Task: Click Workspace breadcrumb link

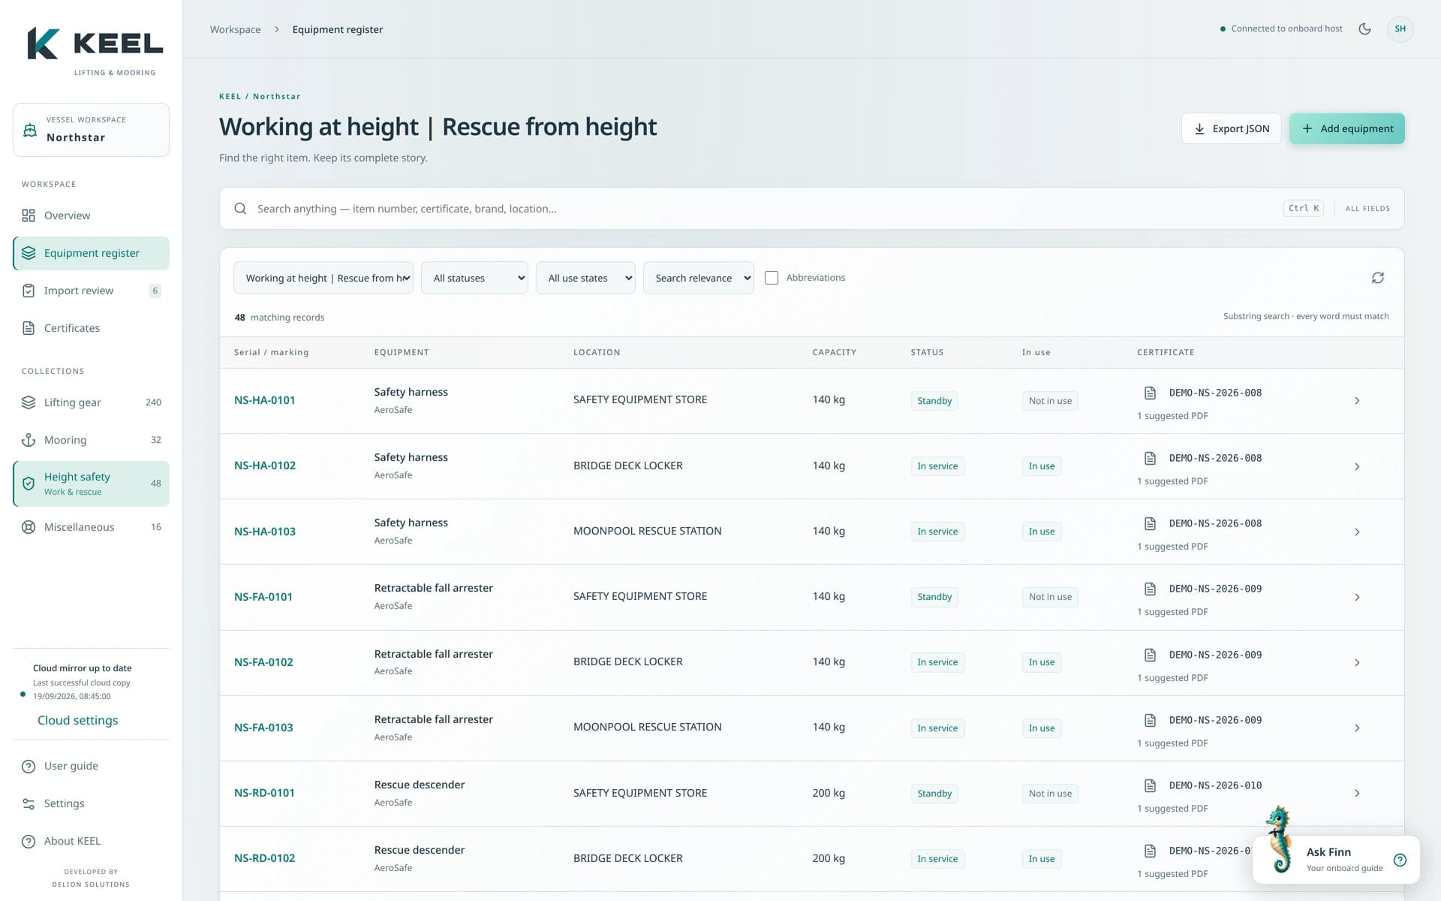Action: tap(235, 29)
